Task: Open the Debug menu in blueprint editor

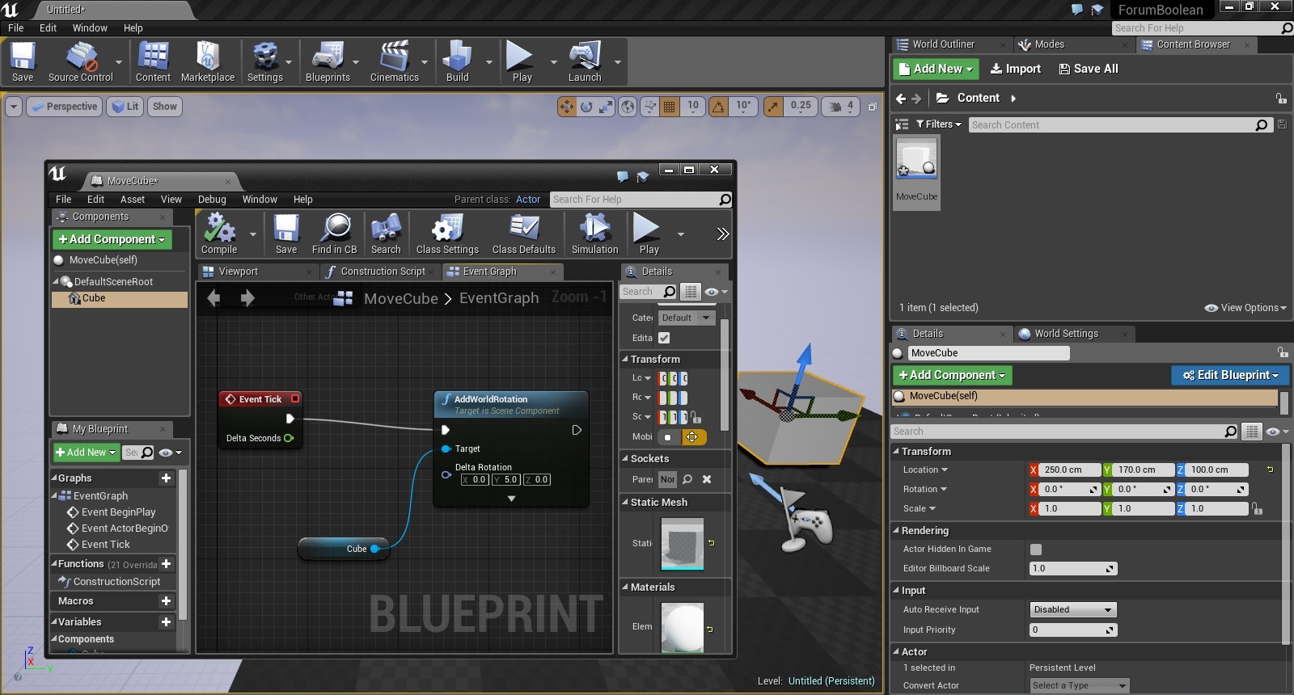Action: click(x=212, y=200)
